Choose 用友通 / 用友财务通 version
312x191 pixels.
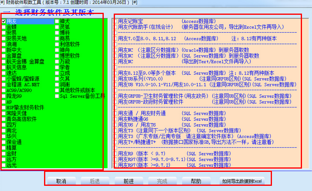point(115,113)
